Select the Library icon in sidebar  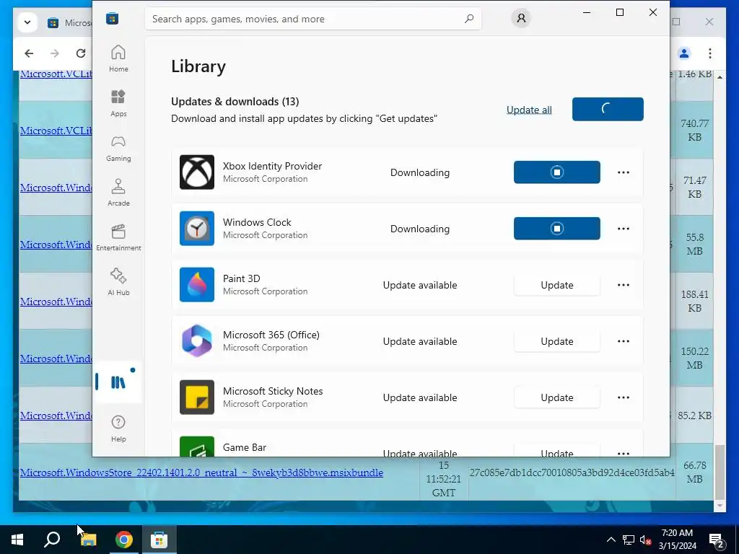118,382
